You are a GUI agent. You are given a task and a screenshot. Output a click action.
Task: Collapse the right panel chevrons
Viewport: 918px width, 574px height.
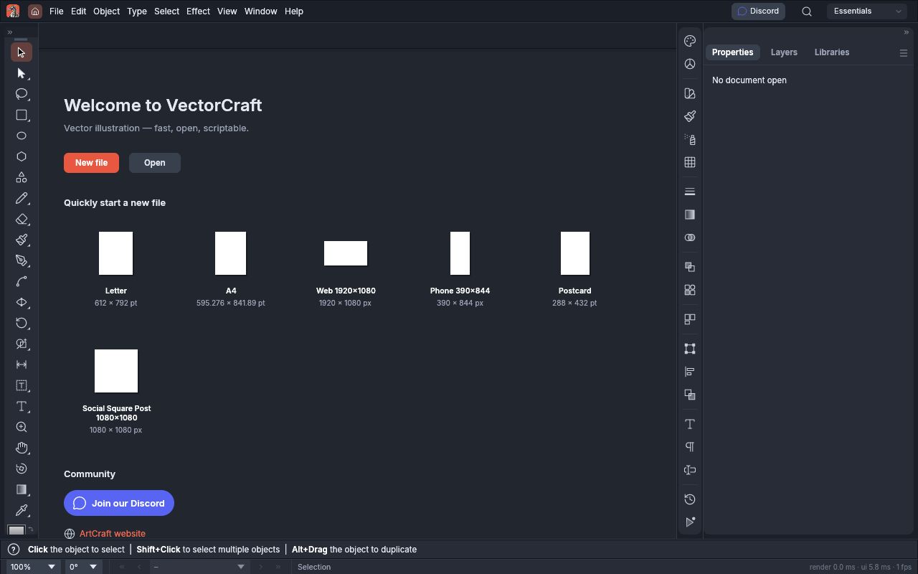[907, 32]
